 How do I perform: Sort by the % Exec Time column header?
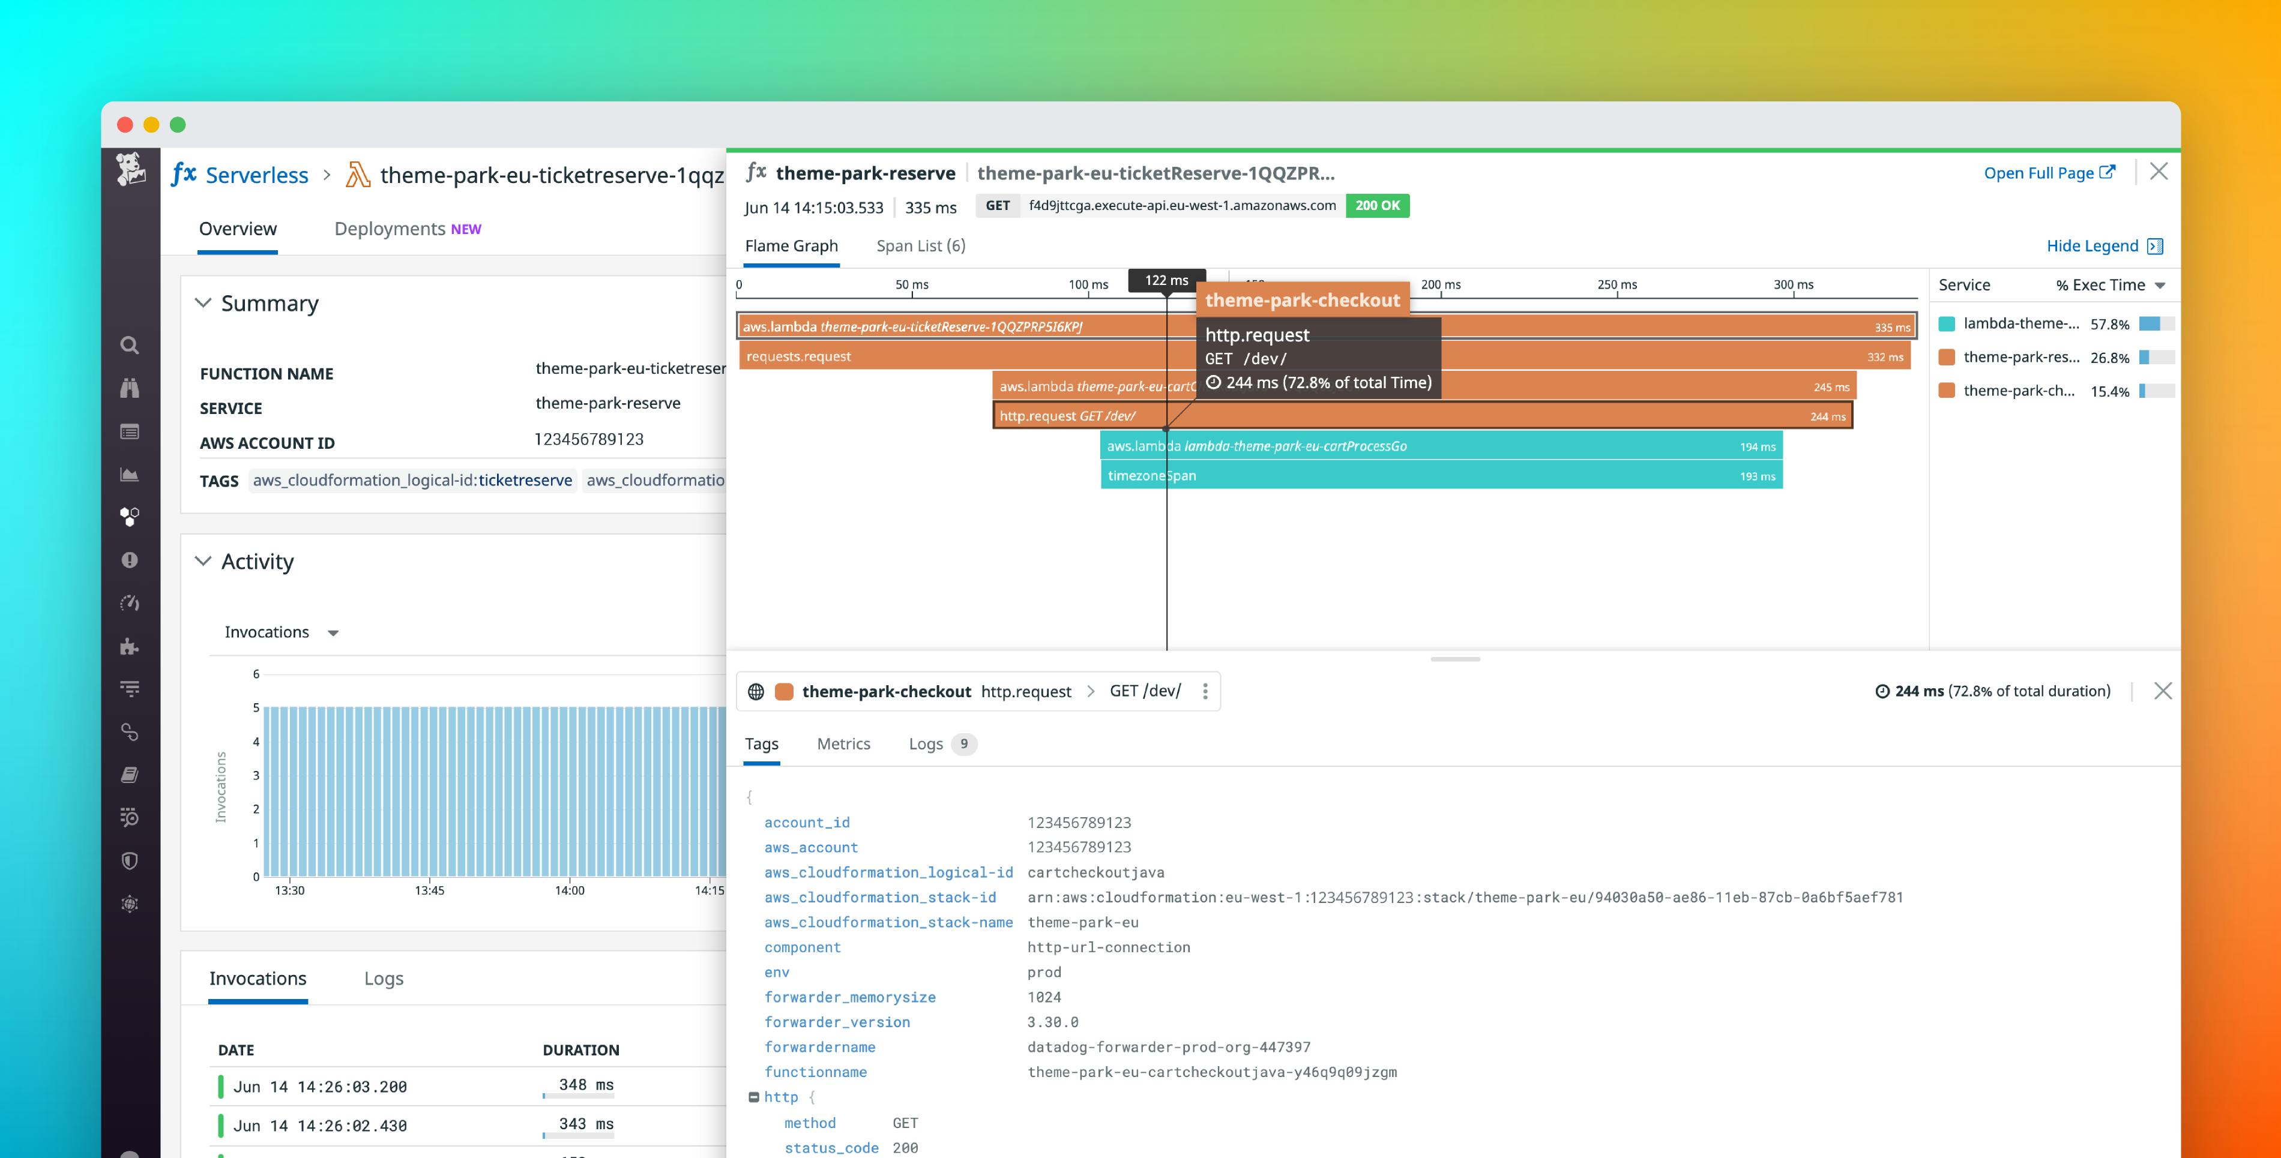click(x=2100, y=285)
